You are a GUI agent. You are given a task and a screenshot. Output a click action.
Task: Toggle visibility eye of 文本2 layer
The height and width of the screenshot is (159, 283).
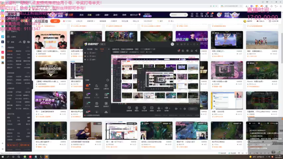(85, 56)
